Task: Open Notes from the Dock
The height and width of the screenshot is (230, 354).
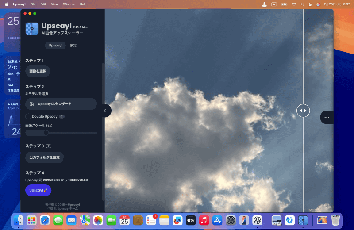Action: (x=164, y=220)
